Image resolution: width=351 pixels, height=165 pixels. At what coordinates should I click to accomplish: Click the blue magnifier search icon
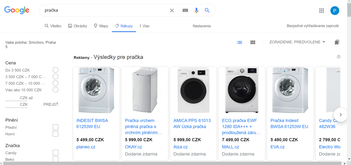pos(207,10)
